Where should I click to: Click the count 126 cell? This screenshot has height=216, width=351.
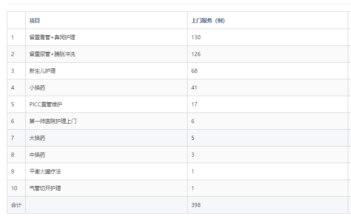click(196, 54)
